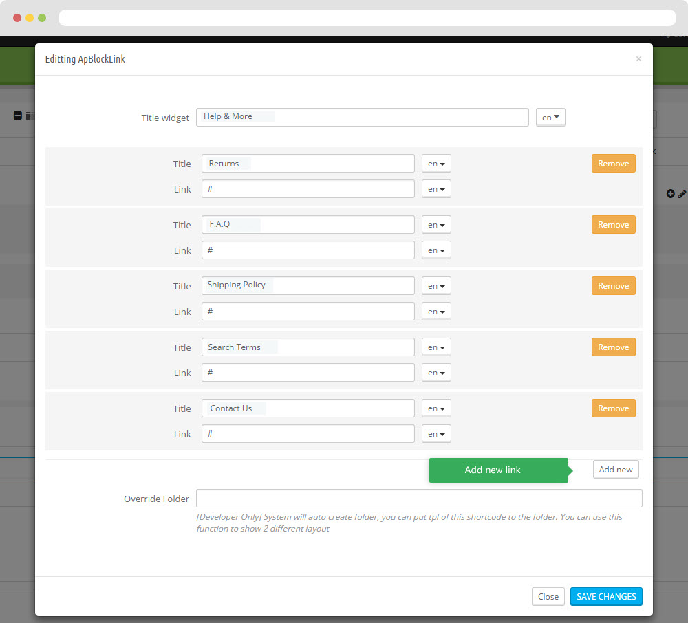Expand language dropdown for F.A.Q title

436,225
